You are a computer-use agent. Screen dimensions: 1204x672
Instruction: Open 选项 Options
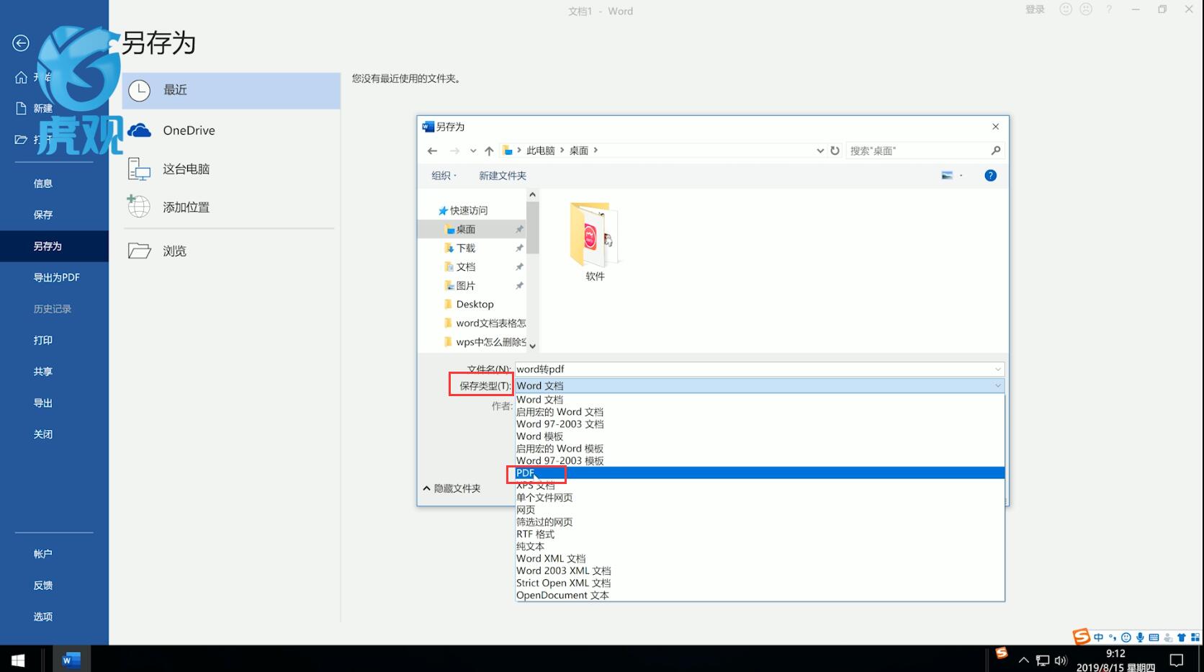pyautogui.click(x=43, y=617)
